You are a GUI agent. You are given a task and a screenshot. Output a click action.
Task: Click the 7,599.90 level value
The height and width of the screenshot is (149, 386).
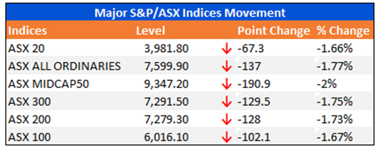pos(167,66)
